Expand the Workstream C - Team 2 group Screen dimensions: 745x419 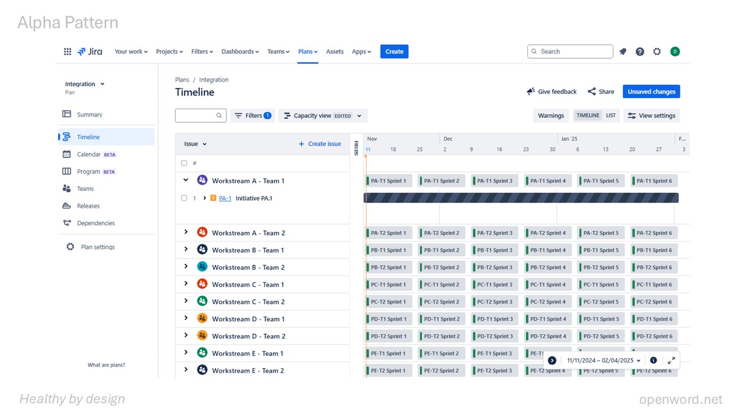coord(186,301)
